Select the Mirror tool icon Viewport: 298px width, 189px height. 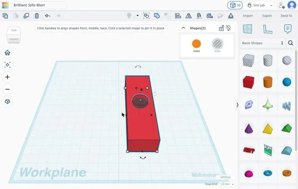pyautogui.click(x=189, y=16)
